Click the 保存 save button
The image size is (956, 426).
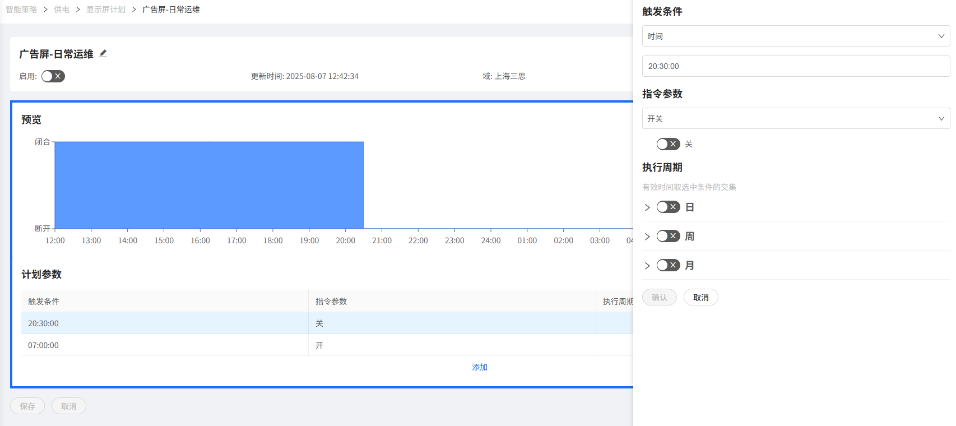(x=27, y=406)
